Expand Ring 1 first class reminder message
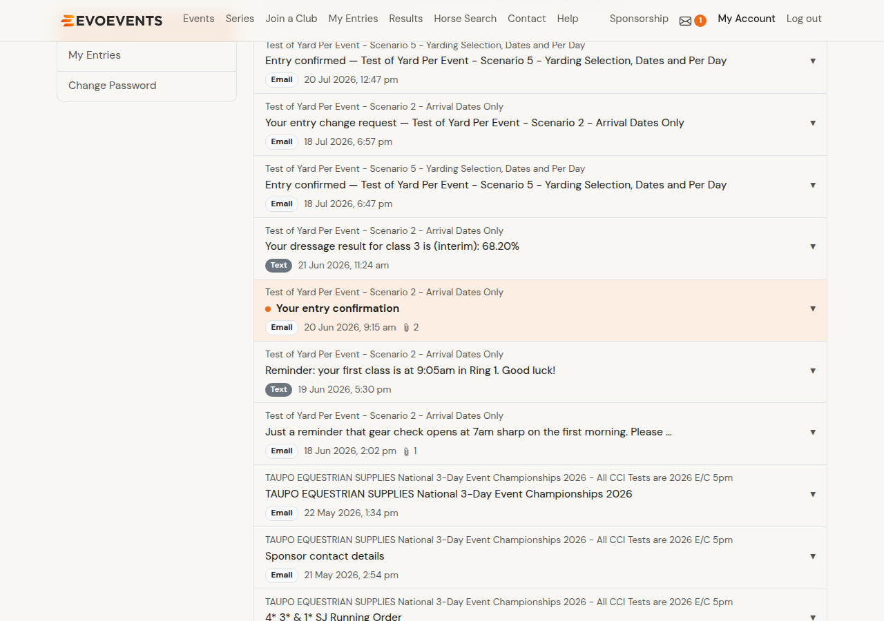 coord(813,371)
